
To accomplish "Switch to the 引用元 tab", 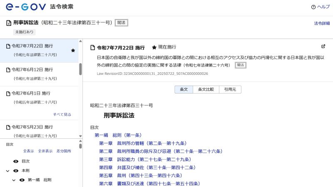I will [230, 89].
